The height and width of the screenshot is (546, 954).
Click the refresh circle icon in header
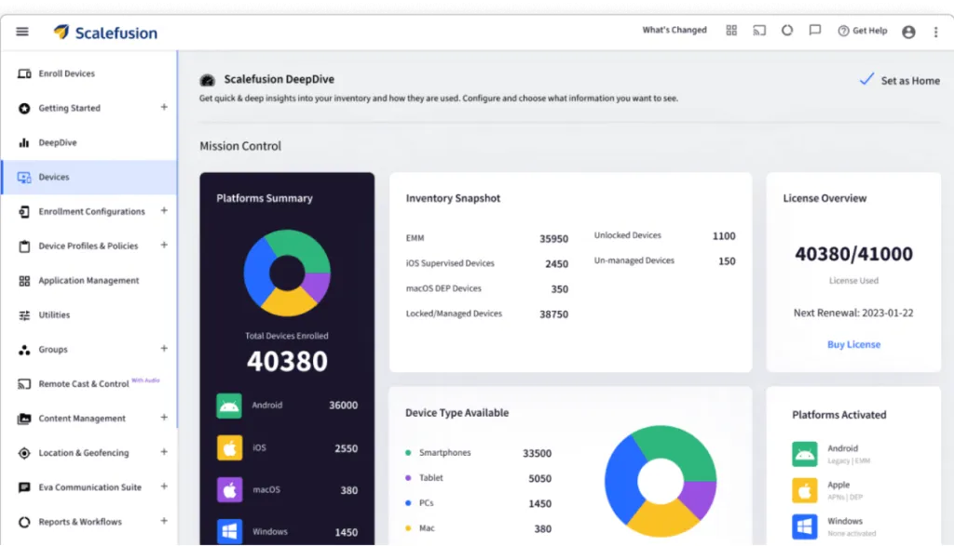pos(787,31)
